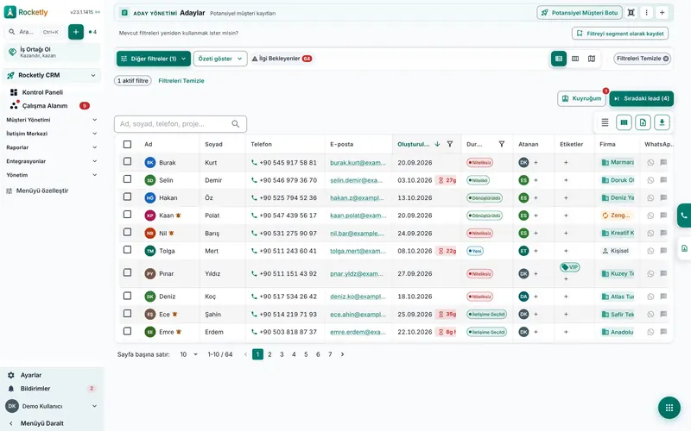Open Bildirimler notifications bell
This screenshot has height=431, width=691.
pyautogui.click(x=11, y=389)
